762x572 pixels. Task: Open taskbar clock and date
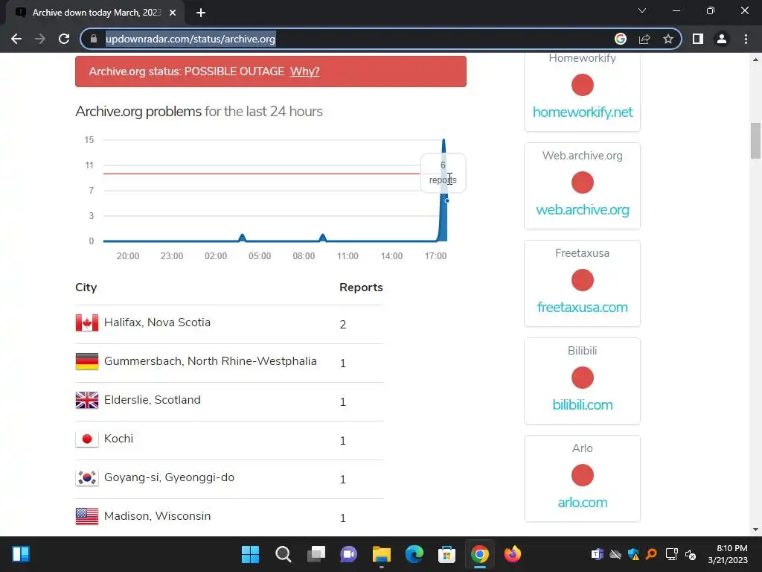coord(729,554)
